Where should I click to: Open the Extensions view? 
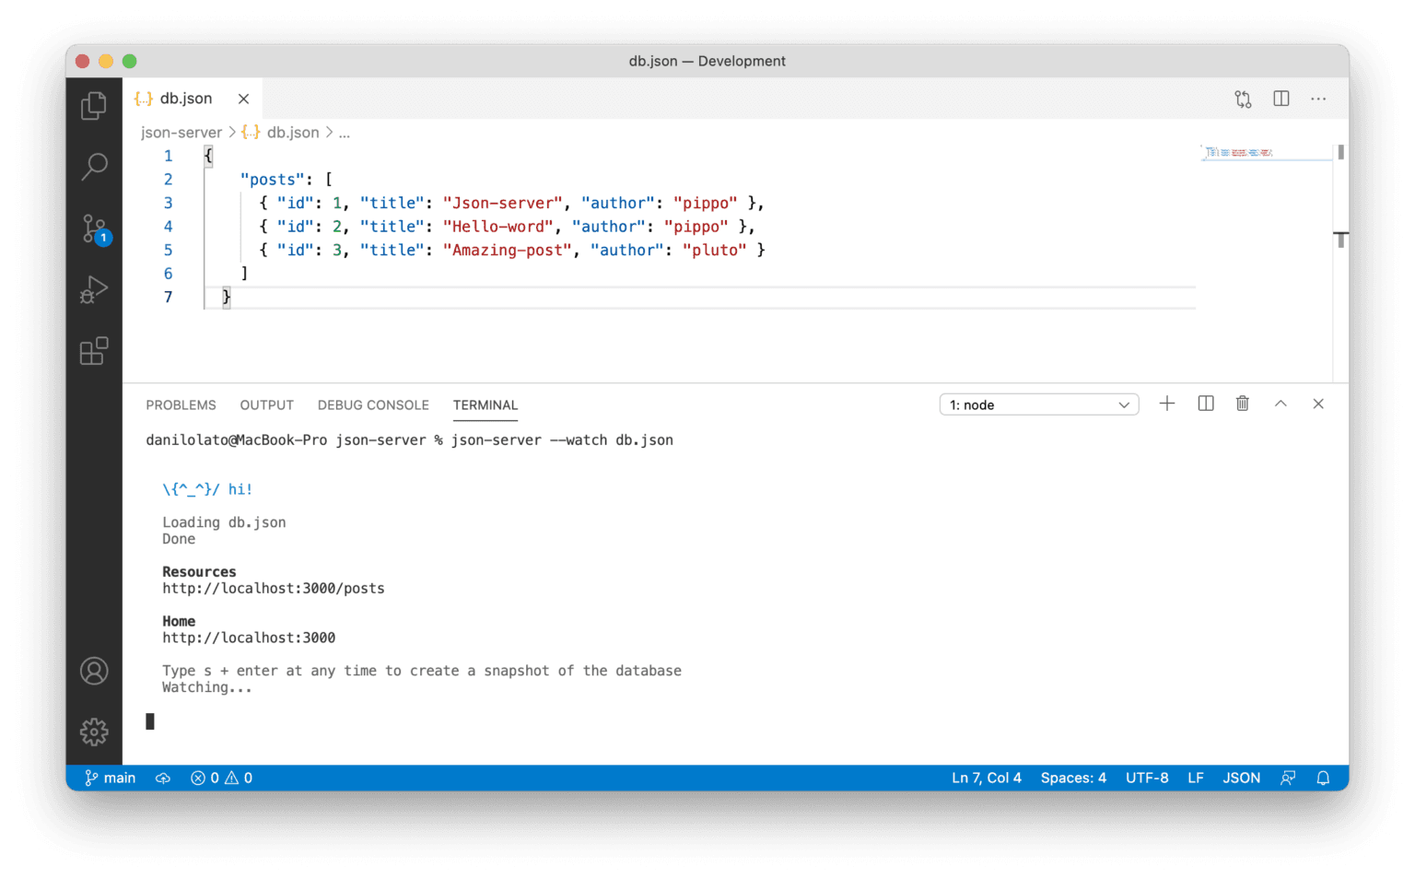pos(94,351)
